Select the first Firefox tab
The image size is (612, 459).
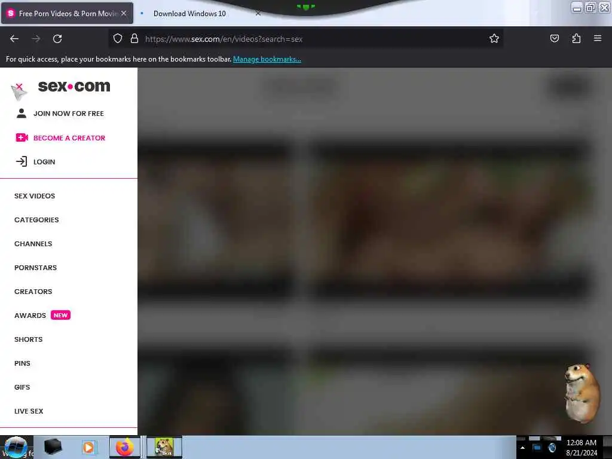(x=67, y=13)
